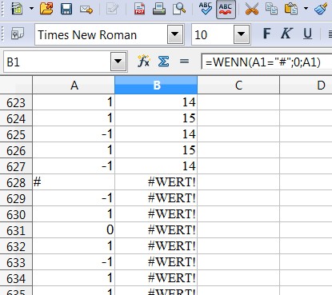Select column B header

pos(156,85)
